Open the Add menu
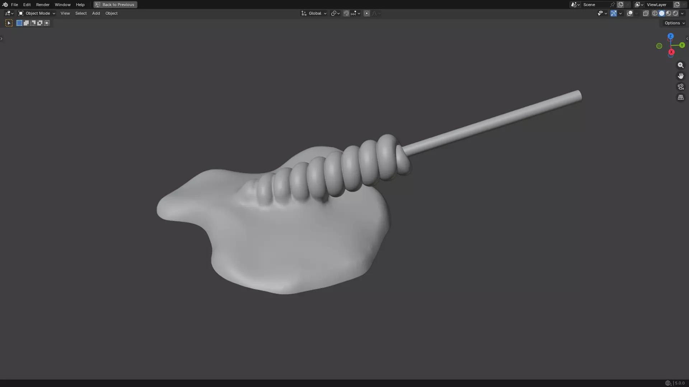The image size is (689, 387). (x=96, y=13)
